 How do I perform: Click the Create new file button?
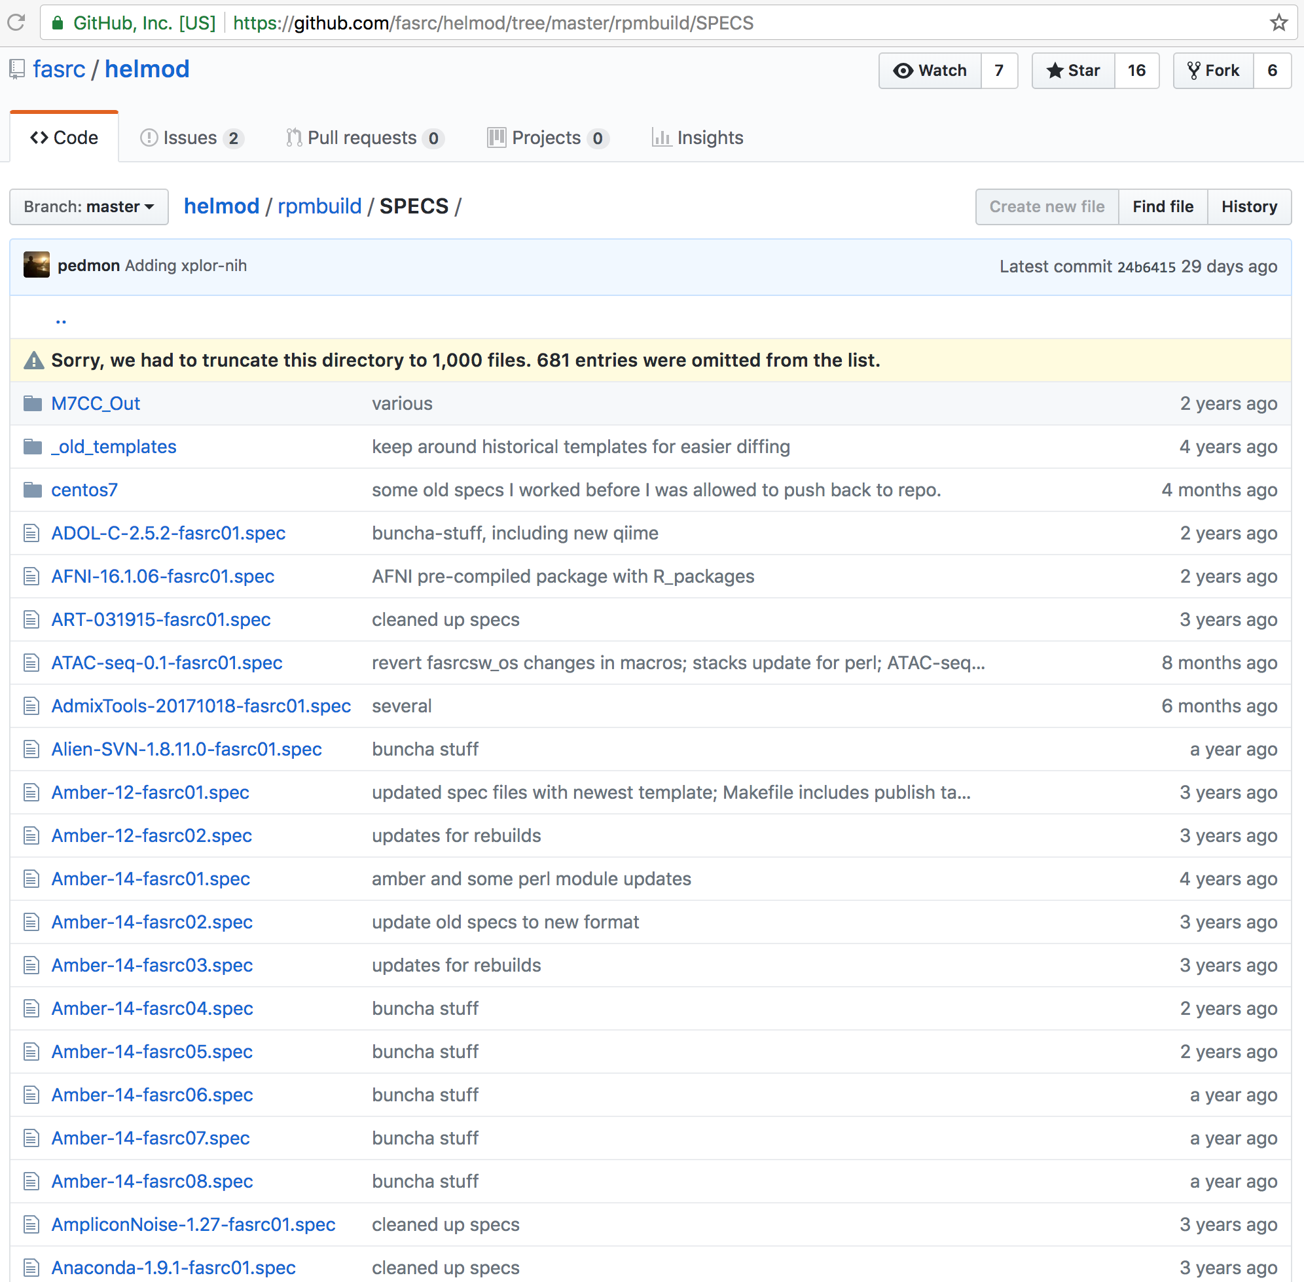(1047, 207)
